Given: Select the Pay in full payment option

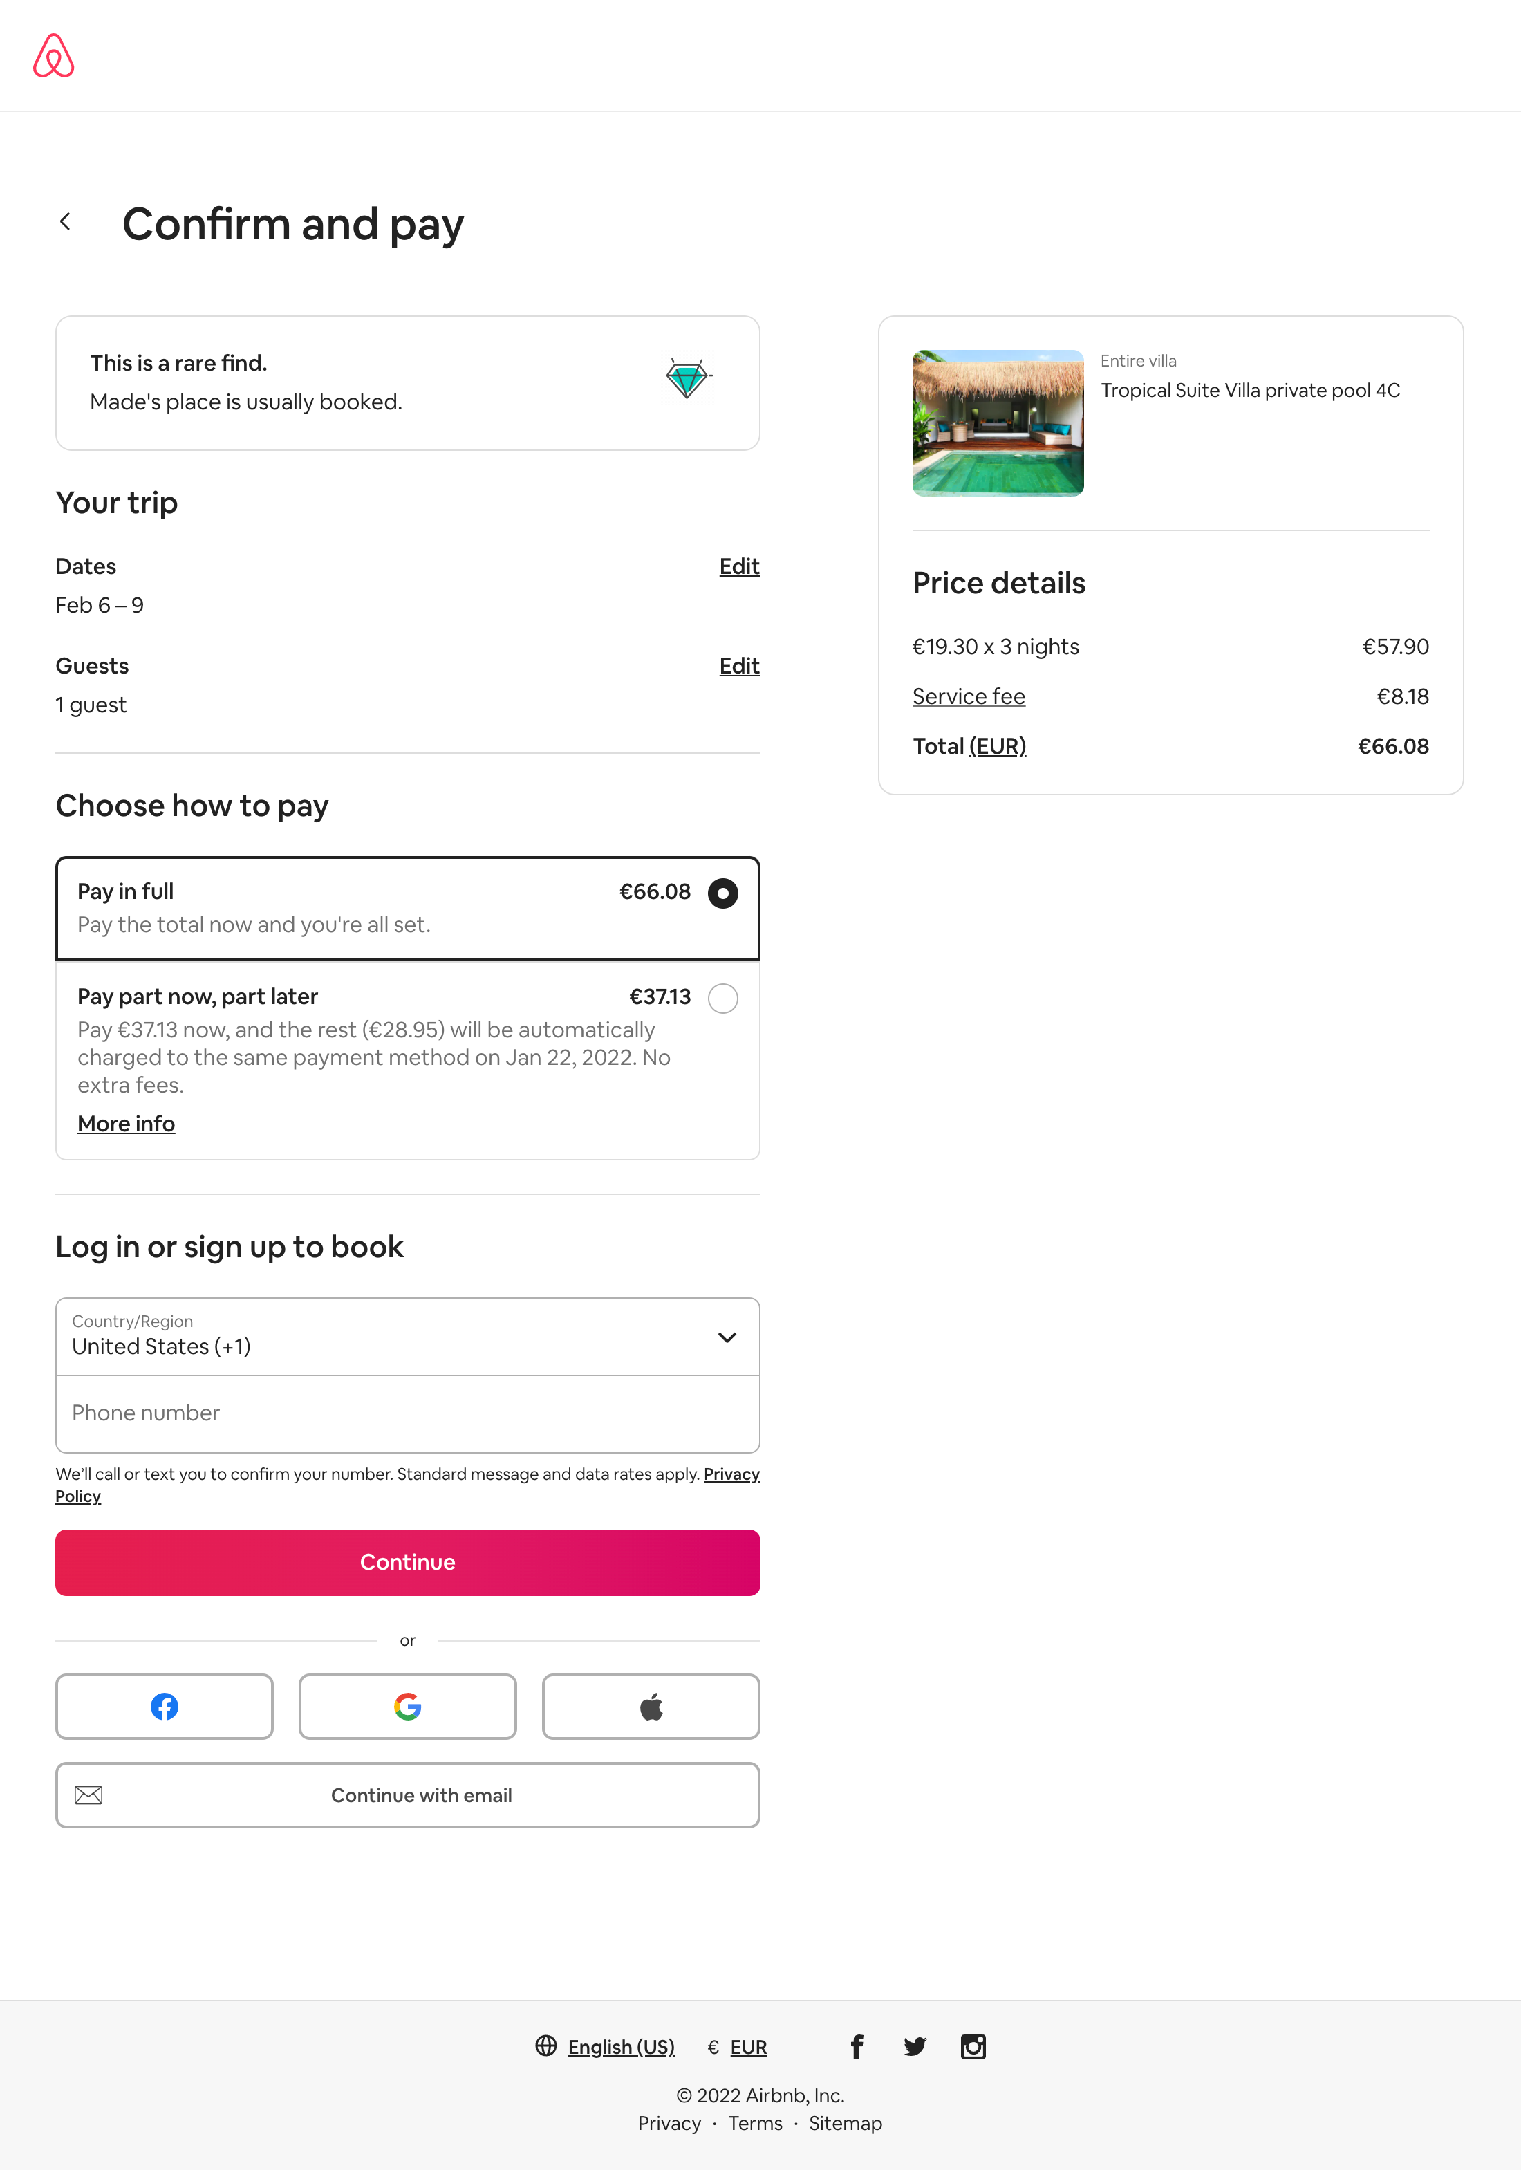Looking at the screenshot, I should (722, 892).
